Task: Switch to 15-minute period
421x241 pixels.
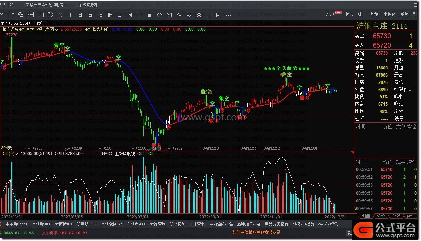Action: (x=100, y=15)
